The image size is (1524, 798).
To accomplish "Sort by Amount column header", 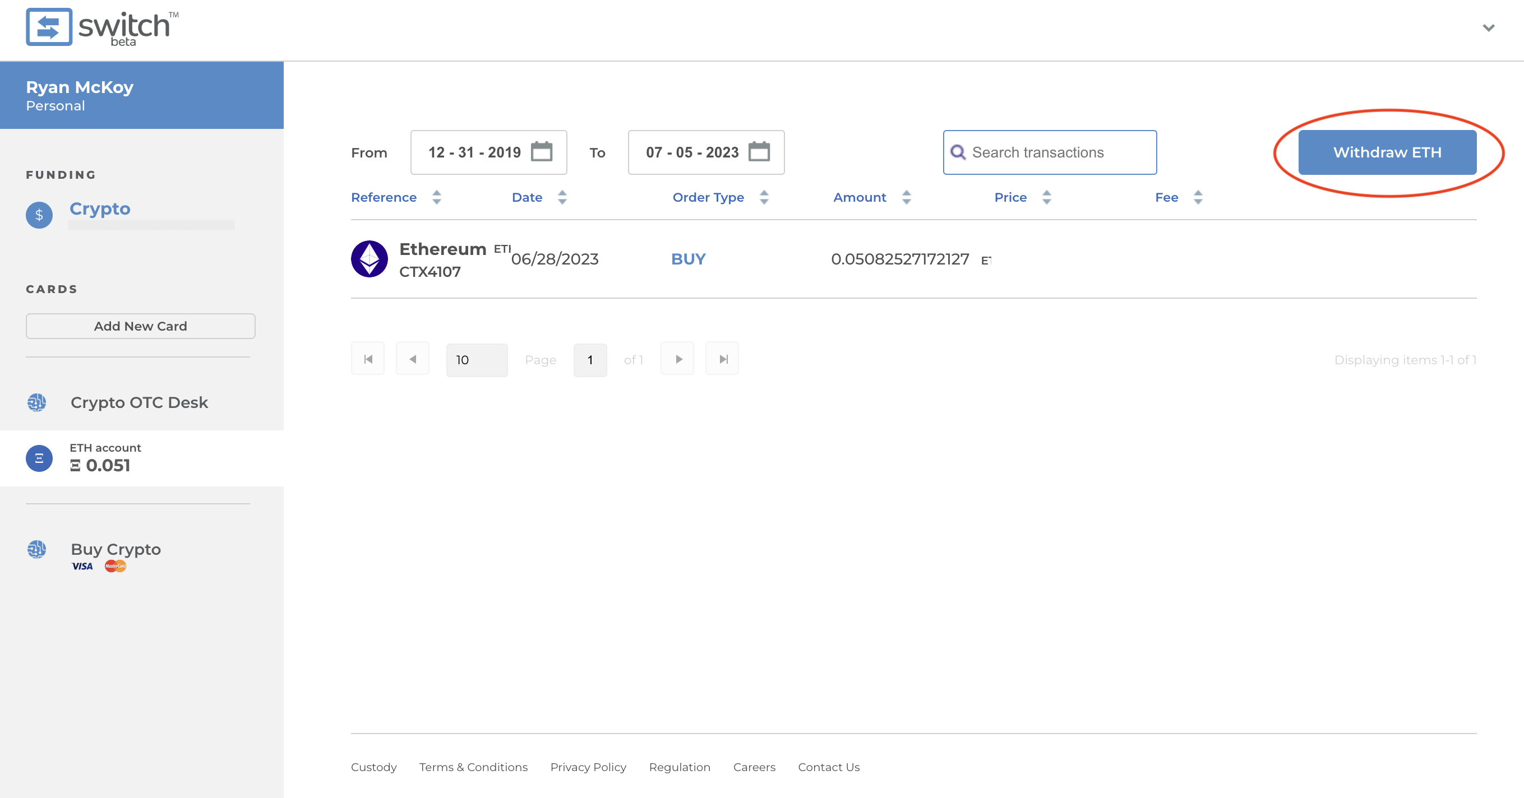I will (x=860, y=197).
